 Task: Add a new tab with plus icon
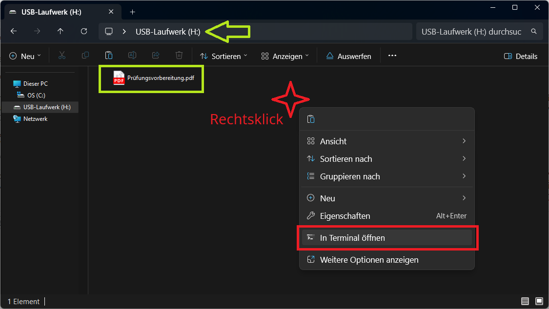[x=132, y=12]
